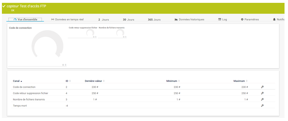288x121 pixels.
Task: Pin the Nombre de fichiers transmis gauge
Action: (126, 37)
